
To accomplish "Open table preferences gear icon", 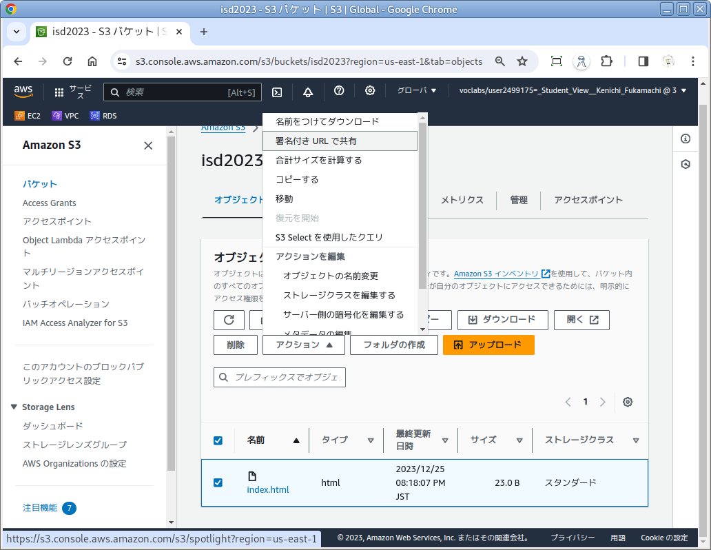I will (x=628, y=402).
